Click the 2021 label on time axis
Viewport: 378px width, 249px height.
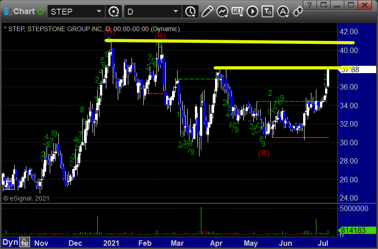111,243
